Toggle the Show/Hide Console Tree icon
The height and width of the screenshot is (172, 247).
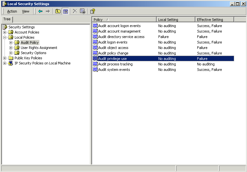[x=66, y=11]
